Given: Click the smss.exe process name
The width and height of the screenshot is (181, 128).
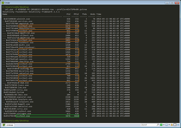Looking at the screenshot, I should coord(23,95).
